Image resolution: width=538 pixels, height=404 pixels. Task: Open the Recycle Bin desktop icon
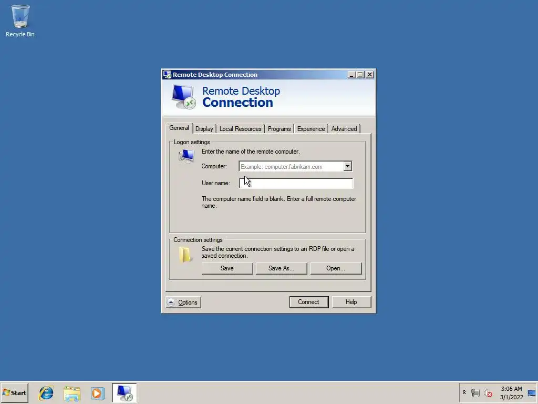[x=20, y=21]
